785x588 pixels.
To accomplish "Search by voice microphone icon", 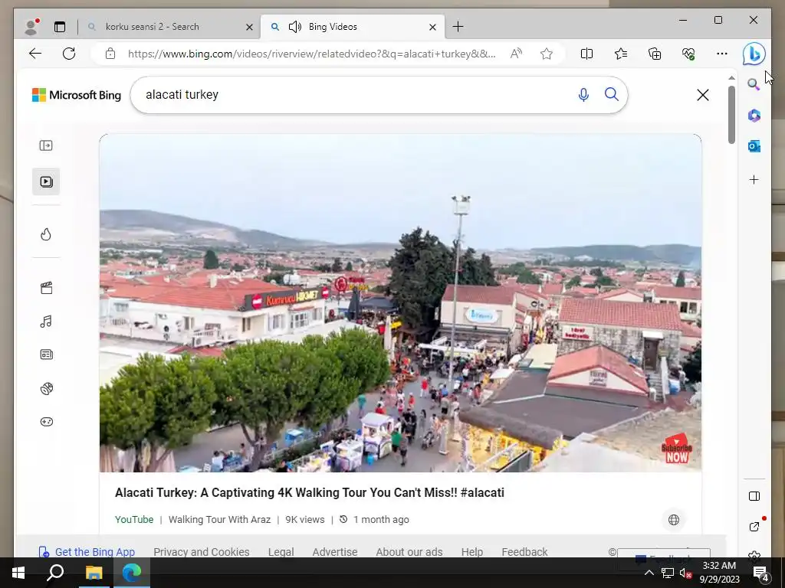I will point(583,94).
